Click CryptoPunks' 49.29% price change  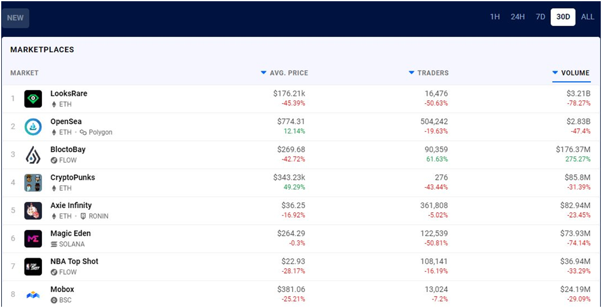tap(295, 187)
